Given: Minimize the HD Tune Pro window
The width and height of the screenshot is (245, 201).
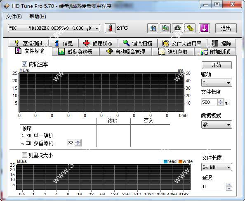Looking at the screenshot, I should coord(206,5).
